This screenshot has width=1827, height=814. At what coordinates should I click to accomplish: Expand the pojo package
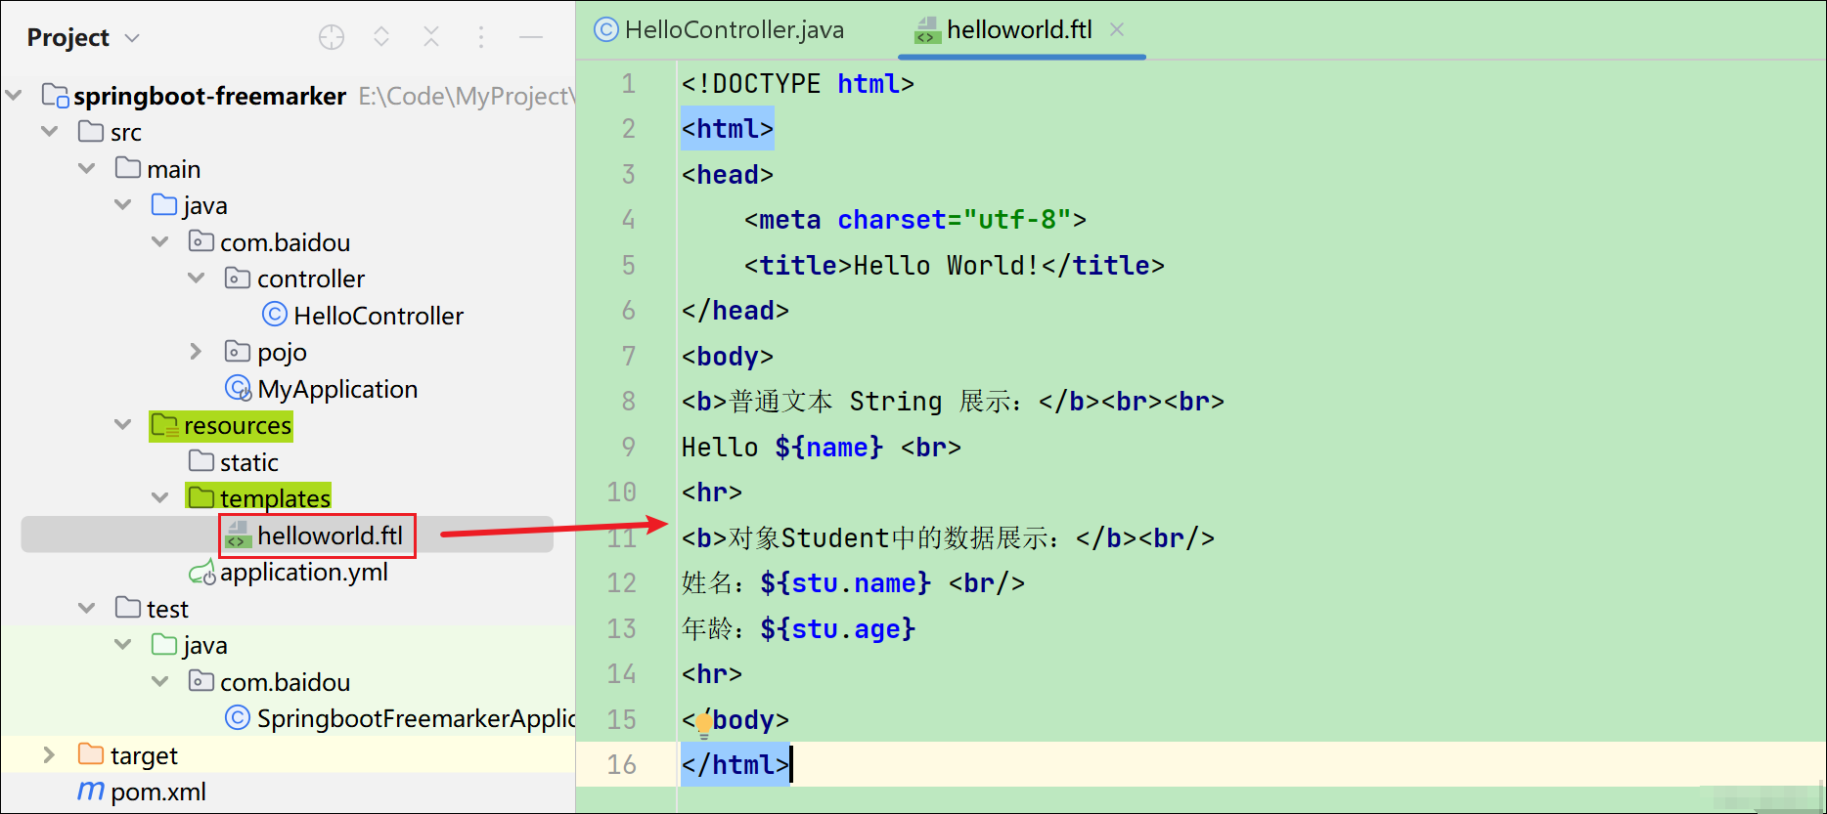(x=196, y=352)
